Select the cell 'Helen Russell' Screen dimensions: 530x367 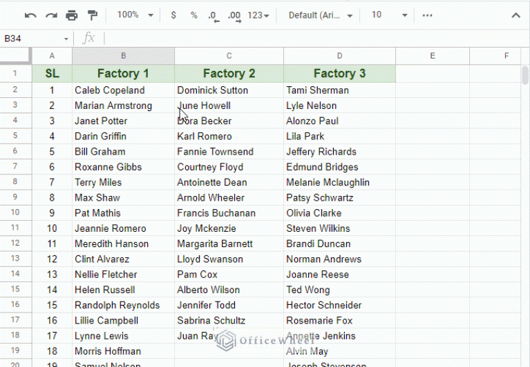click(124, 290)
